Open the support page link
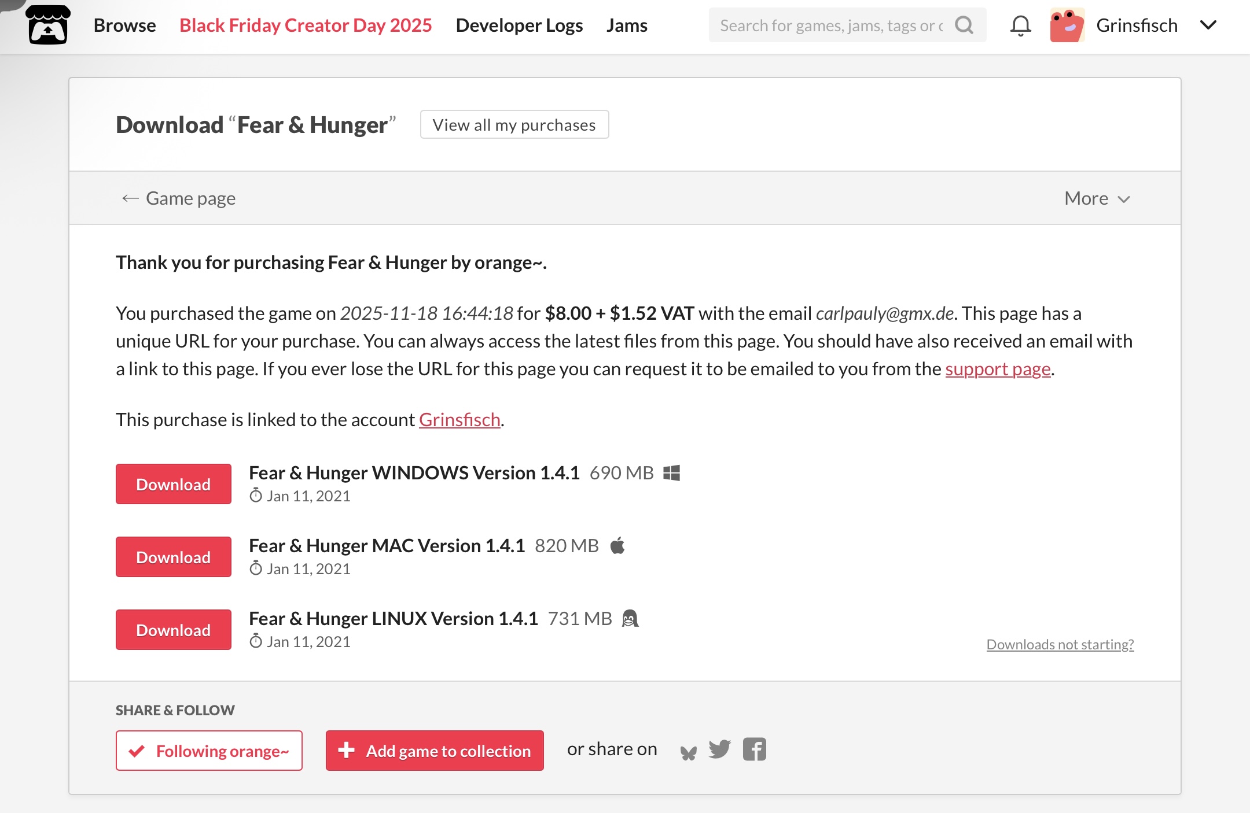Image resolution: width=1250 pixels, height=813 pixels. pyautogui.click(x=998, y=369)
